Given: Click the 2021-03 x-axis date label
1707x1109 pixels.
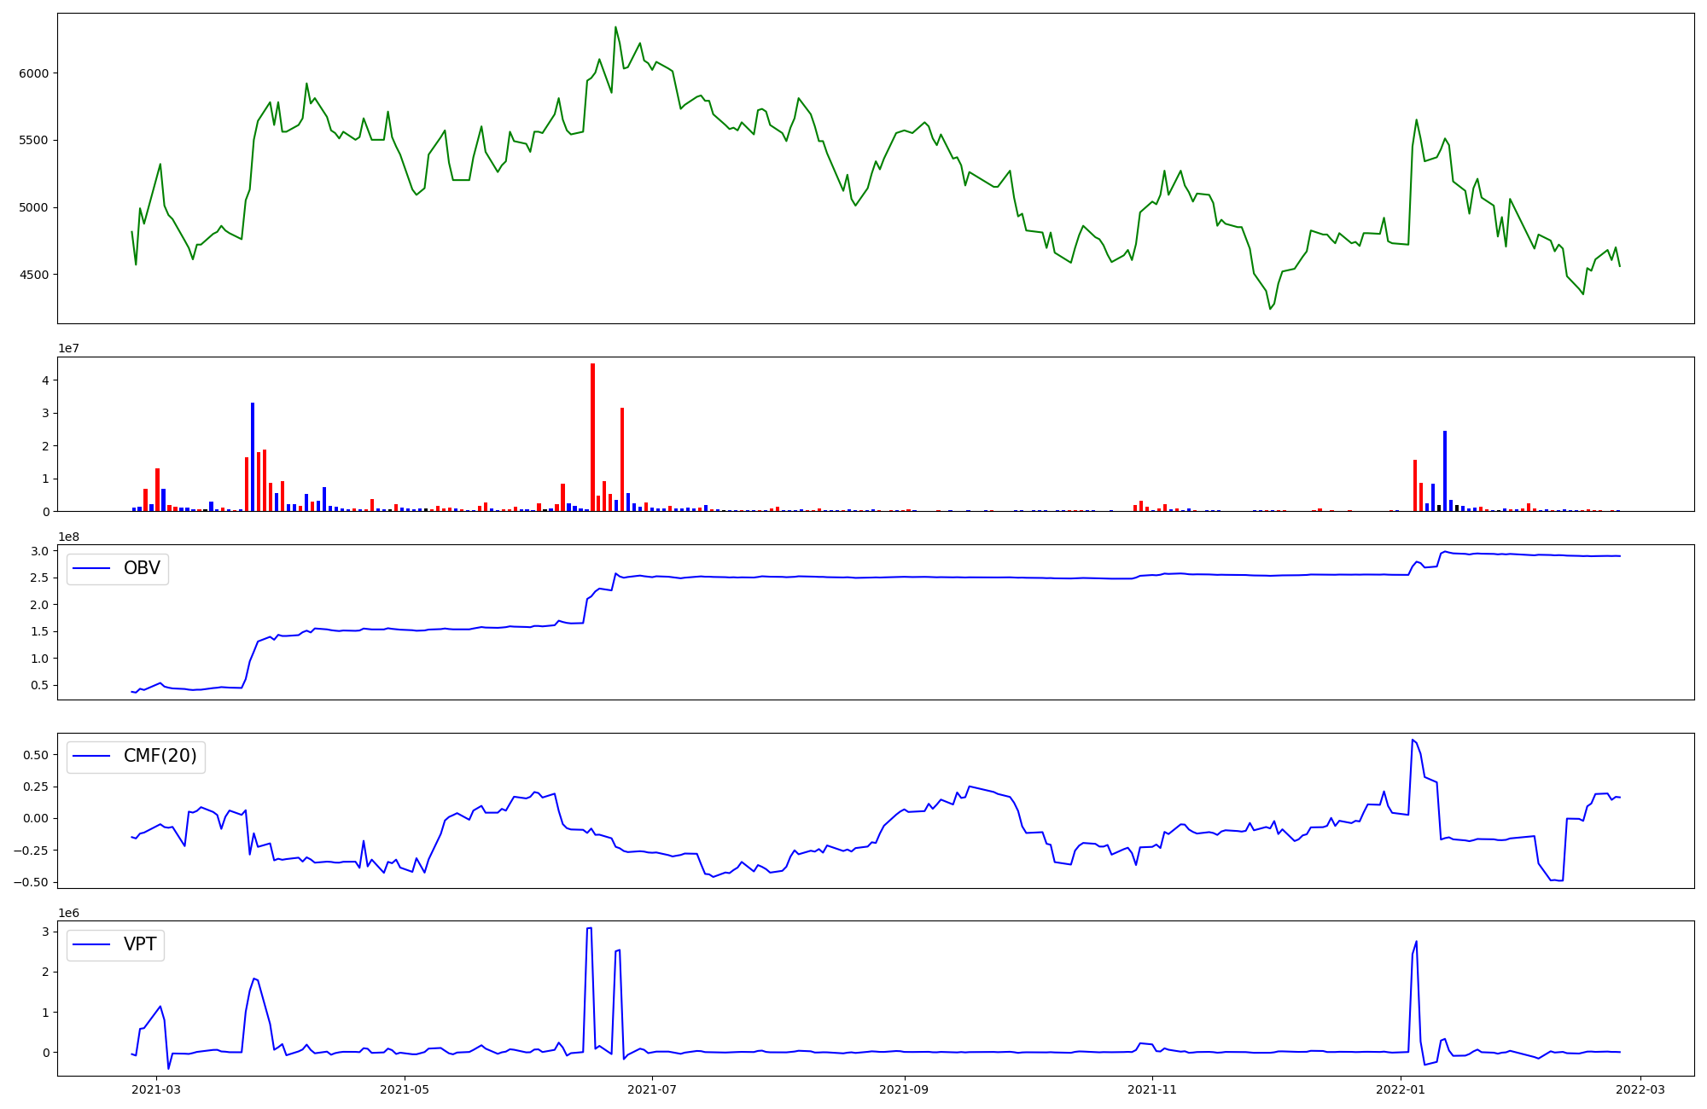Looking at the screenshot, I should tap(156, 1089).
